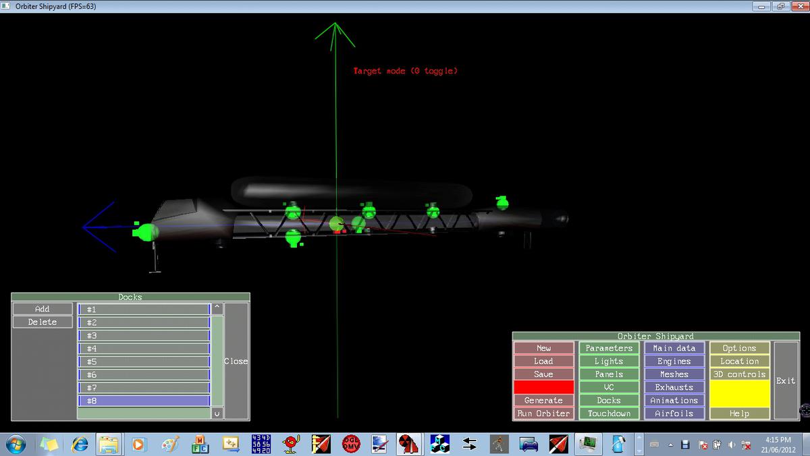810x456 pixels.
Task: Close the Docks panel
Action: [236, 361]
